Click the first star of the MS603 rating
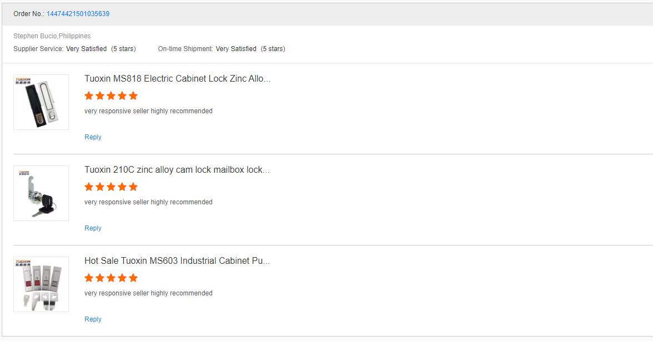 click(x=89, y=278)
